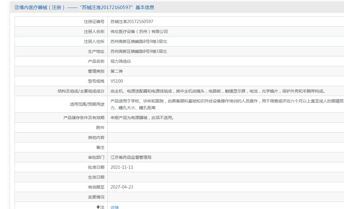Click the 产品名称 label
This screenshot has height=209, width=344.
click(x=96, y=61)
